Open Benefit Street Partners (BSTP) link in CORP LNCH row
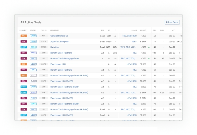This screenshot has height=135, width=197. (65, 87)
